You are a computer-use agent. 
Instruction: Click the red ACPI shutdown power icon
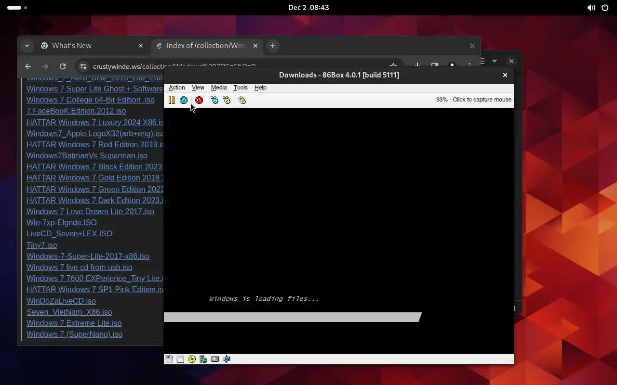[x=199, y=100]
